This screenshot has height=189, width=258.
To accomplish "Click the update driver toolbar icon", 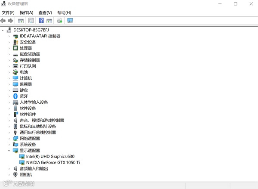I will [59, 21].
